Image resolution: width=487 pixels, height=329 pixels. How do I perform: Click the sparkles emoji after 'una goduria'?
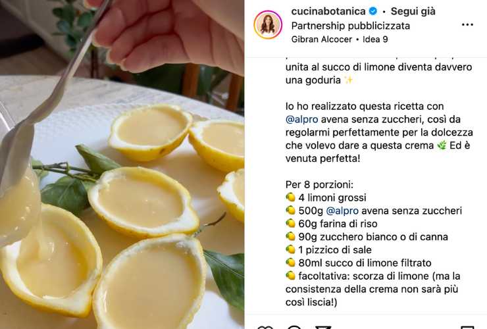pyautogui.click(x=348, y=80)
